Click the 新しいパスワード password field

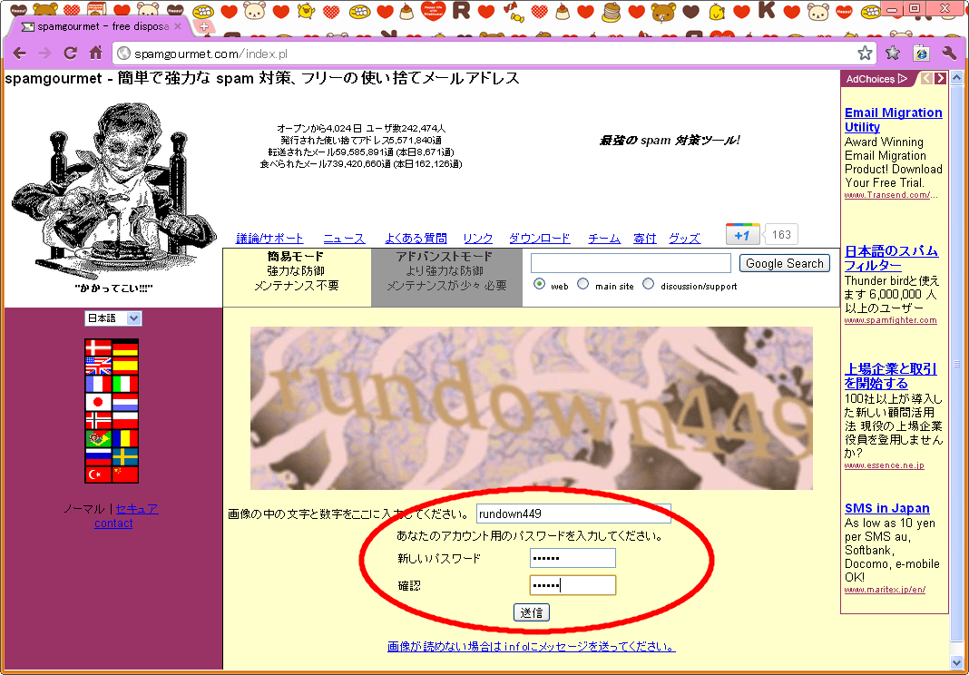click(573, 558)
